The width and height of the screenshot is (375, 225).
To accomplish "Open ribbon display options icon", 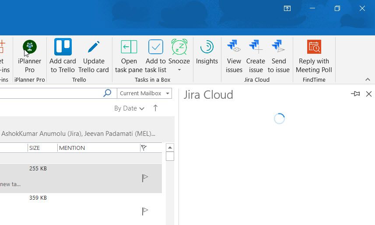I will tap(287, 8).
